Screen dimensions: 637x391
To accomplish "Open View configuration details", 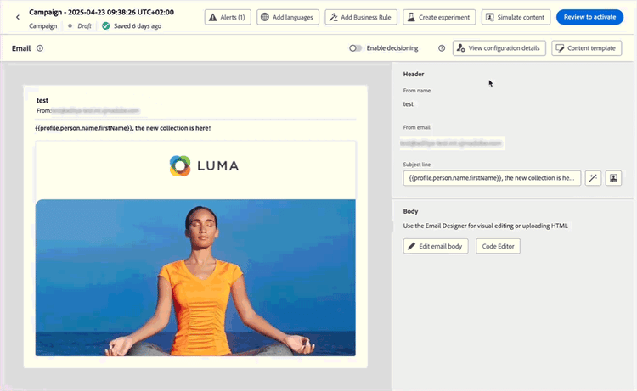I will coord(499,48).
